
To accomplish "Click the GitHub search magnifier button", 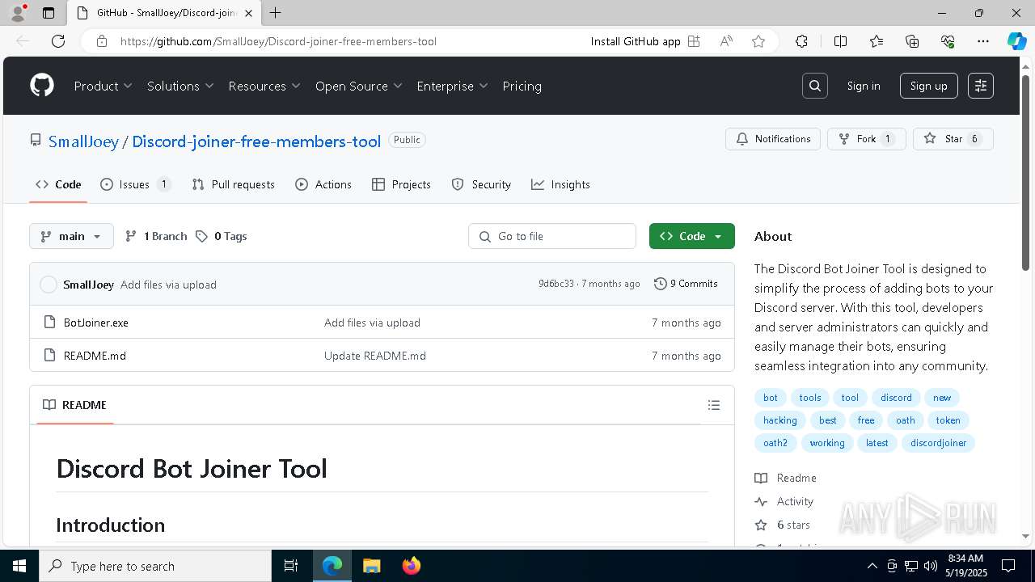I will click(815, 86).
